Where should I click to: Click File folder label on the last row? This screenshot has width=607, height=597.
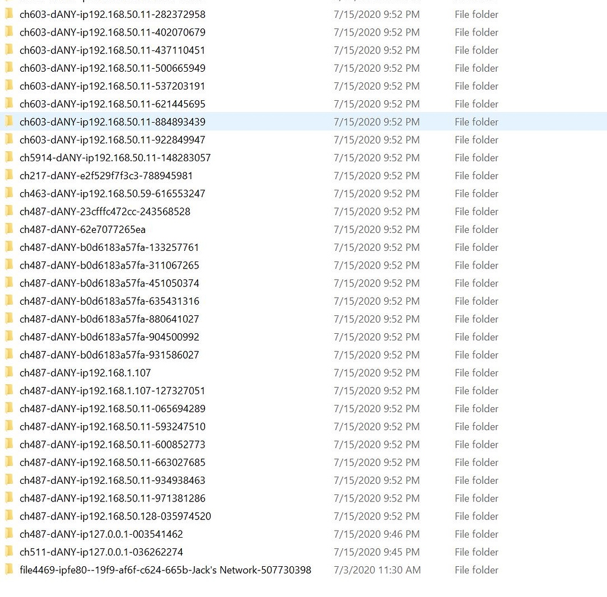pyautogui.click(x=476, y=570)
